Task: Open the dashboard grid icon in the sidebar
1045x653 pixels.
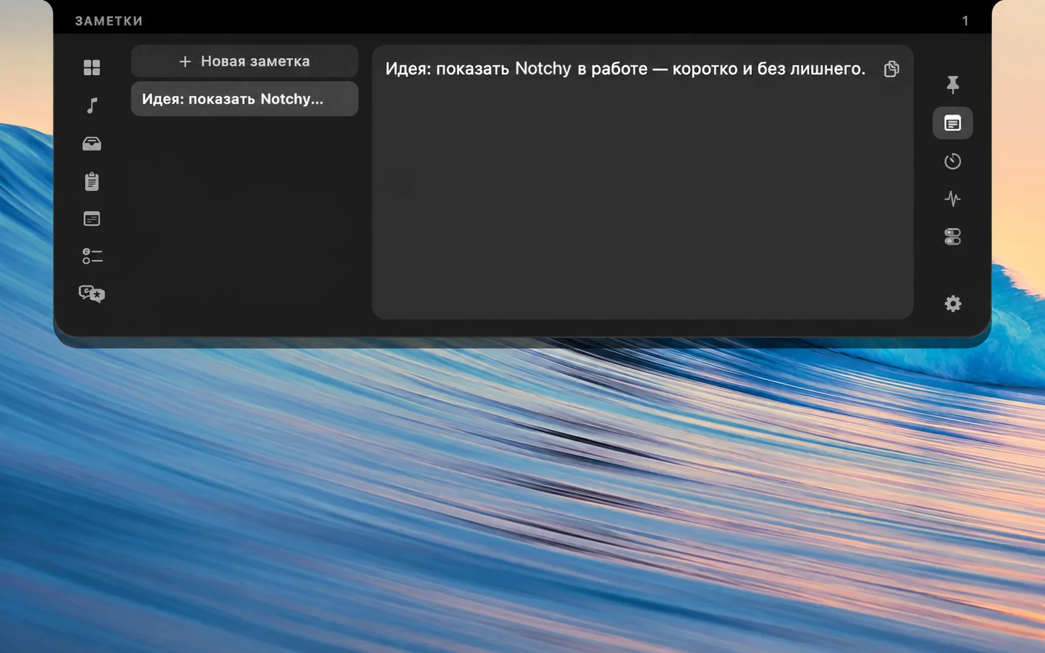Action: (92, 67)
